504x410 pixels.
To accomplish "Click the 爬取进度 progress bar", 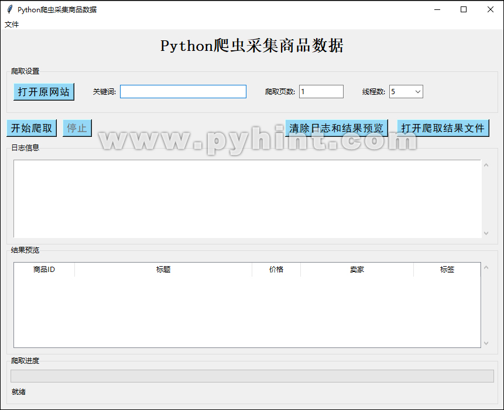I will click(252, 375).
